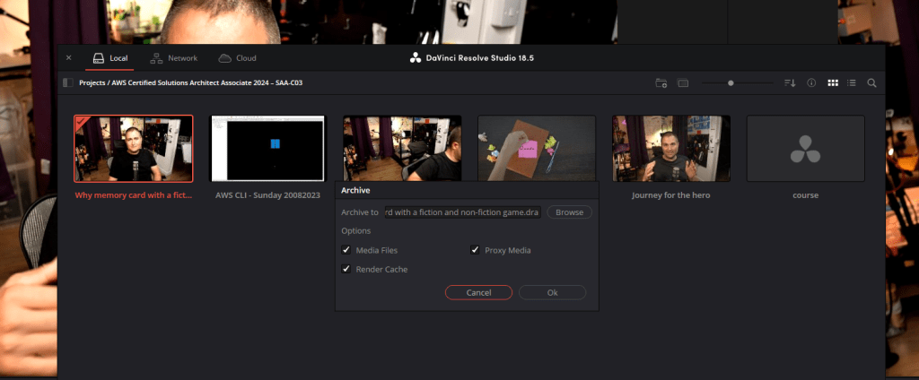Viewport: 919px width, 380px height.
Task: Click the 'AWS CLI - Sunday 20082023' label
Action: [x=267, y=195]
